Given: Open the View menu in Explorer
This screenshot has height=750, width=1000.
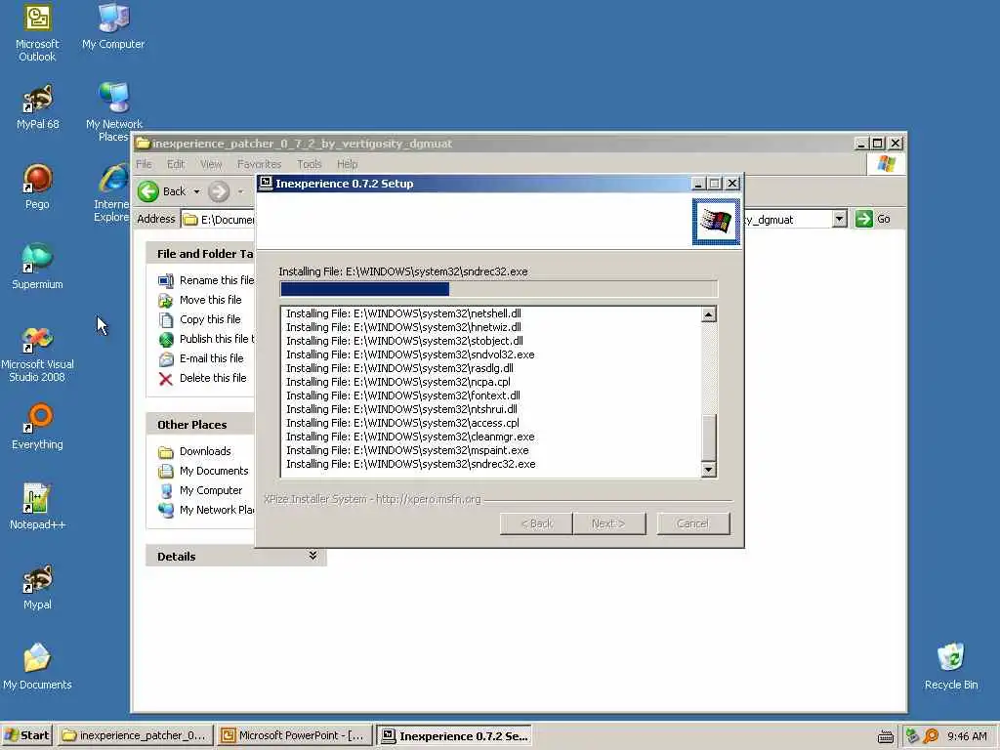Looking at the screenshot, I should click(211, 164).
